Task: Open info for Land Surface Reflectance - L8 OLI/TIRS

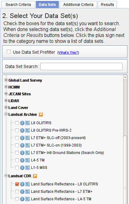Action: pos(22,184)
